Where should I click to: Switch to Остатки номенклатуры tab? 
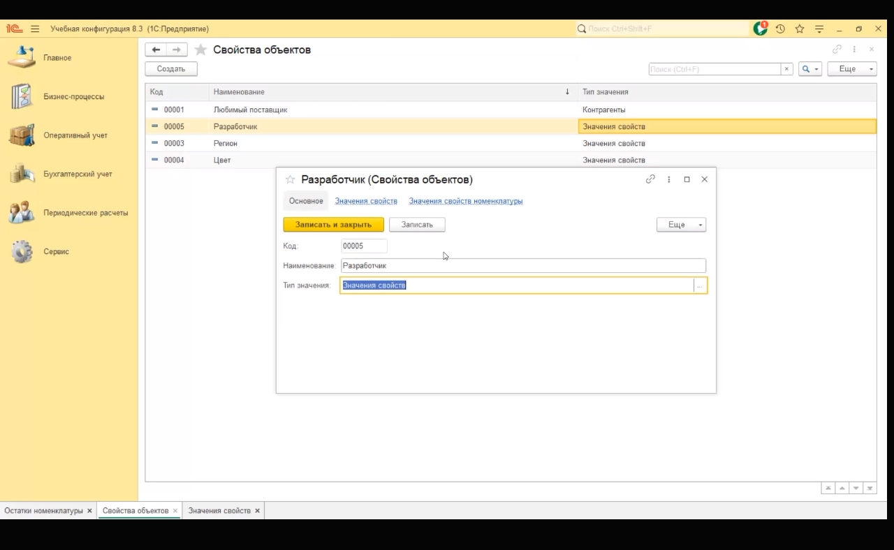point(43,510)
